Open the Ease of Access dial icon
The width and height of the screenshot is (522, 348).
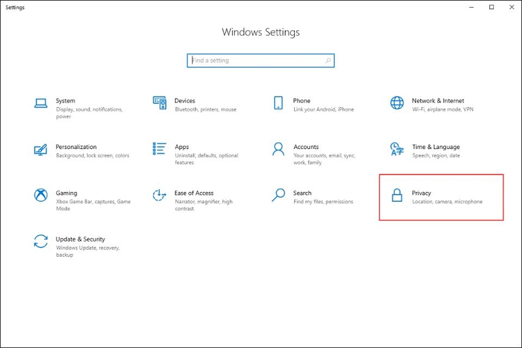click(x=159, y=195)
